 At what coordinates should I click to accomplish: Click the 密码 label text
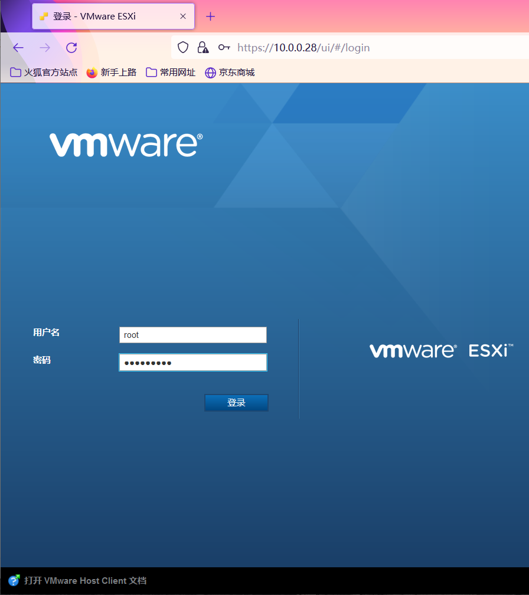tap(42, 360)
